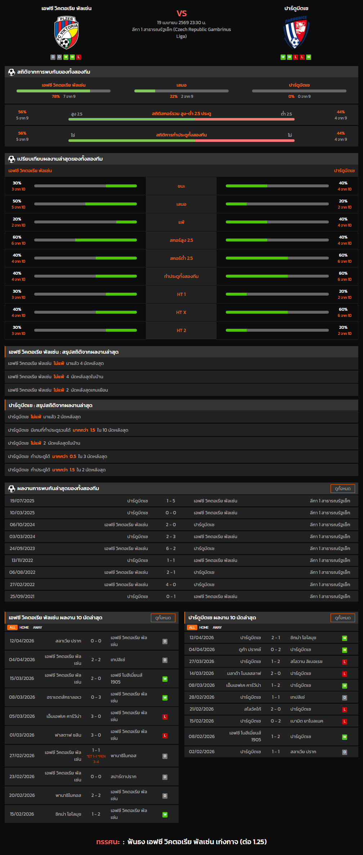The width and height of the screenshot is (363, 855).
Task: Click the 19/07/2025 head-to-head match row score 1-5
Action: tap(171, 501)
